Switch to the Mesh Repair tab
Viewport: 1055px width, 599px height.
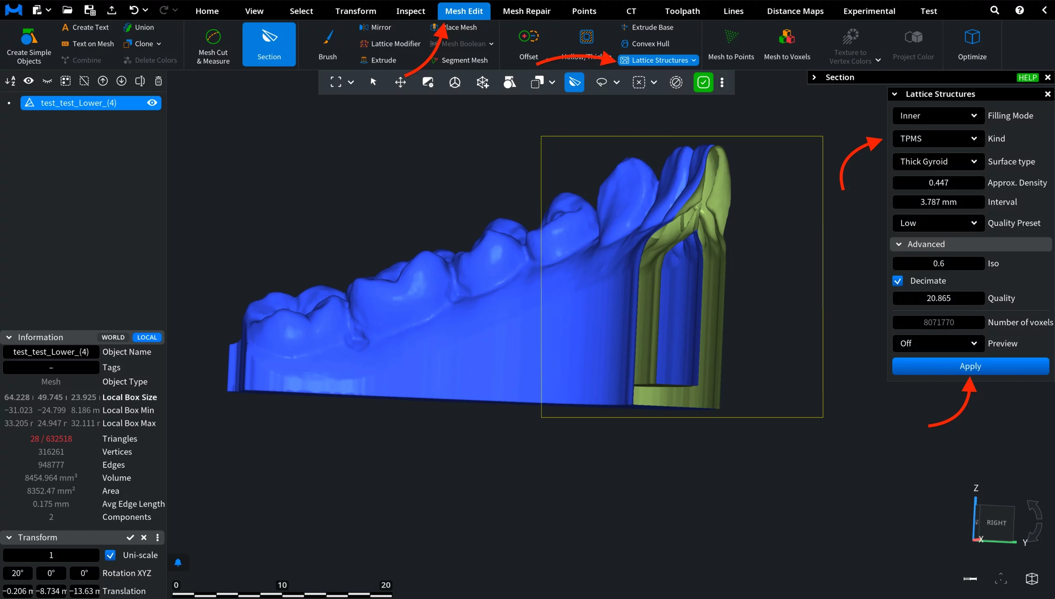pyautogui.click(x=527, y=11)
